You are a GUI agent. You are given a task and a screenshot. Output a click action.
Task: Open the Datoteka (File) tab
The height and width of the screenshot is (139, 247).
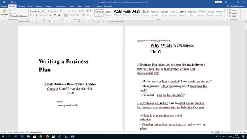[x=4, y=6]
